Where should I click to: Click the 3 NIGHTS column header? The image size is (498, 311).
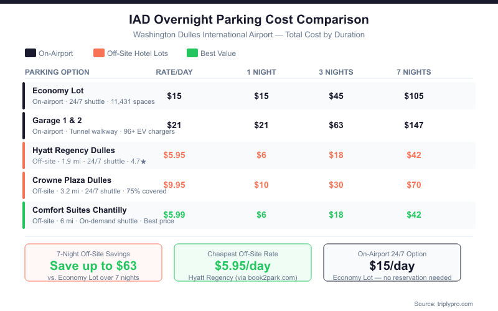pyautogui.click(x=336, y=72)
